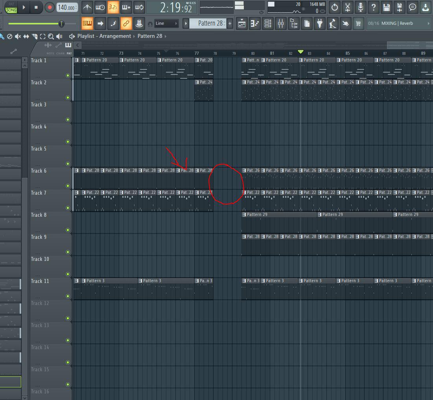The image size is (433, 400).
Task: Adjust the master volume slider
Action: click(62, 24)
